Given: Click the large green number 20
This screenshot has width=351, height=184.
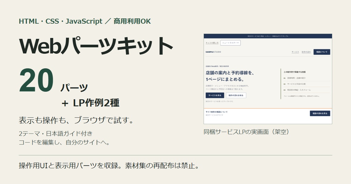Looking at the screenshot, I should [x=36, y=80].
